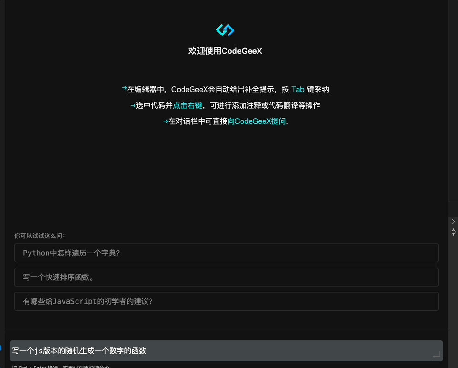Select suggestion "Python中怎样遍历一个字典?"
The height and width of the screenshot is (368, 458).
tap(226, 253)
